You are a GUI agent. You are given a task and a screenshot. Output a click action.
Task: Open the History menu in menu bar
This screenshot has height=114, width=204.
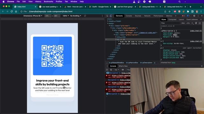pyautogui.click(x=38, y=2)
